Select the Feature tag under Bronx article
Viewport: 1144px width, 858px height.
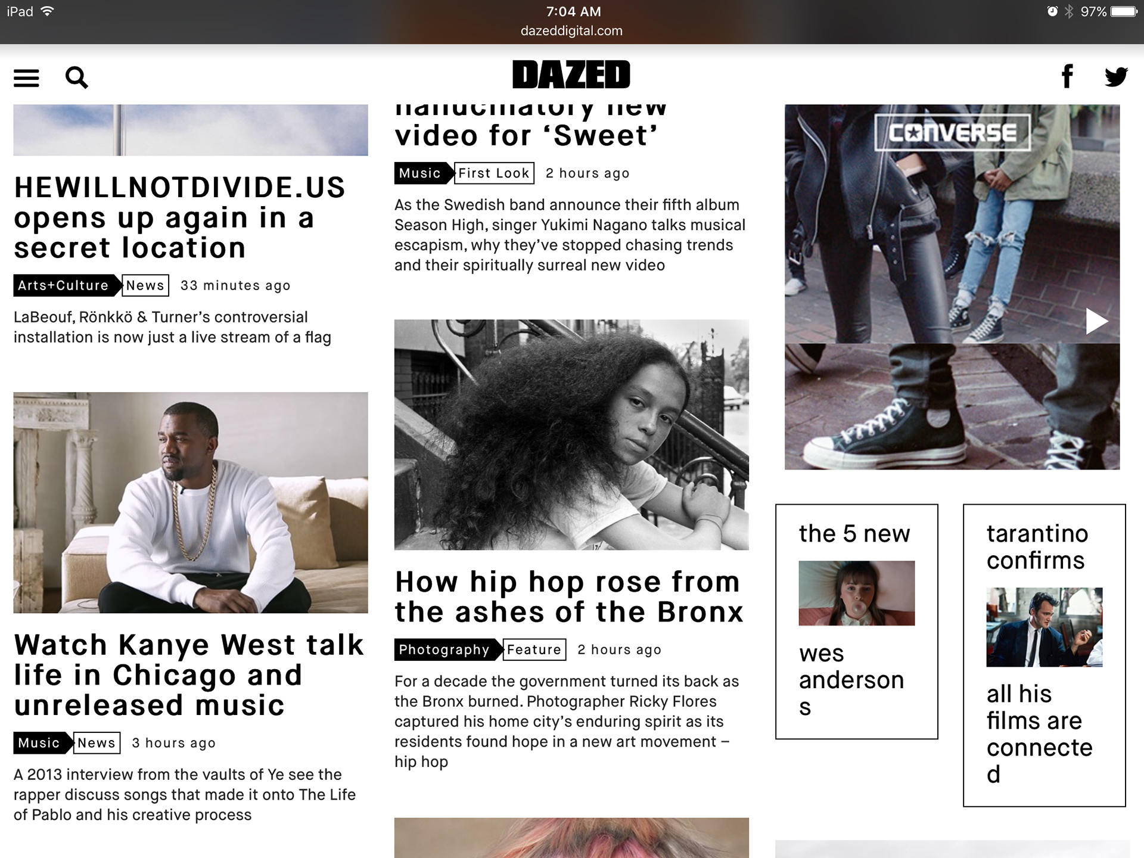(534, 649)
